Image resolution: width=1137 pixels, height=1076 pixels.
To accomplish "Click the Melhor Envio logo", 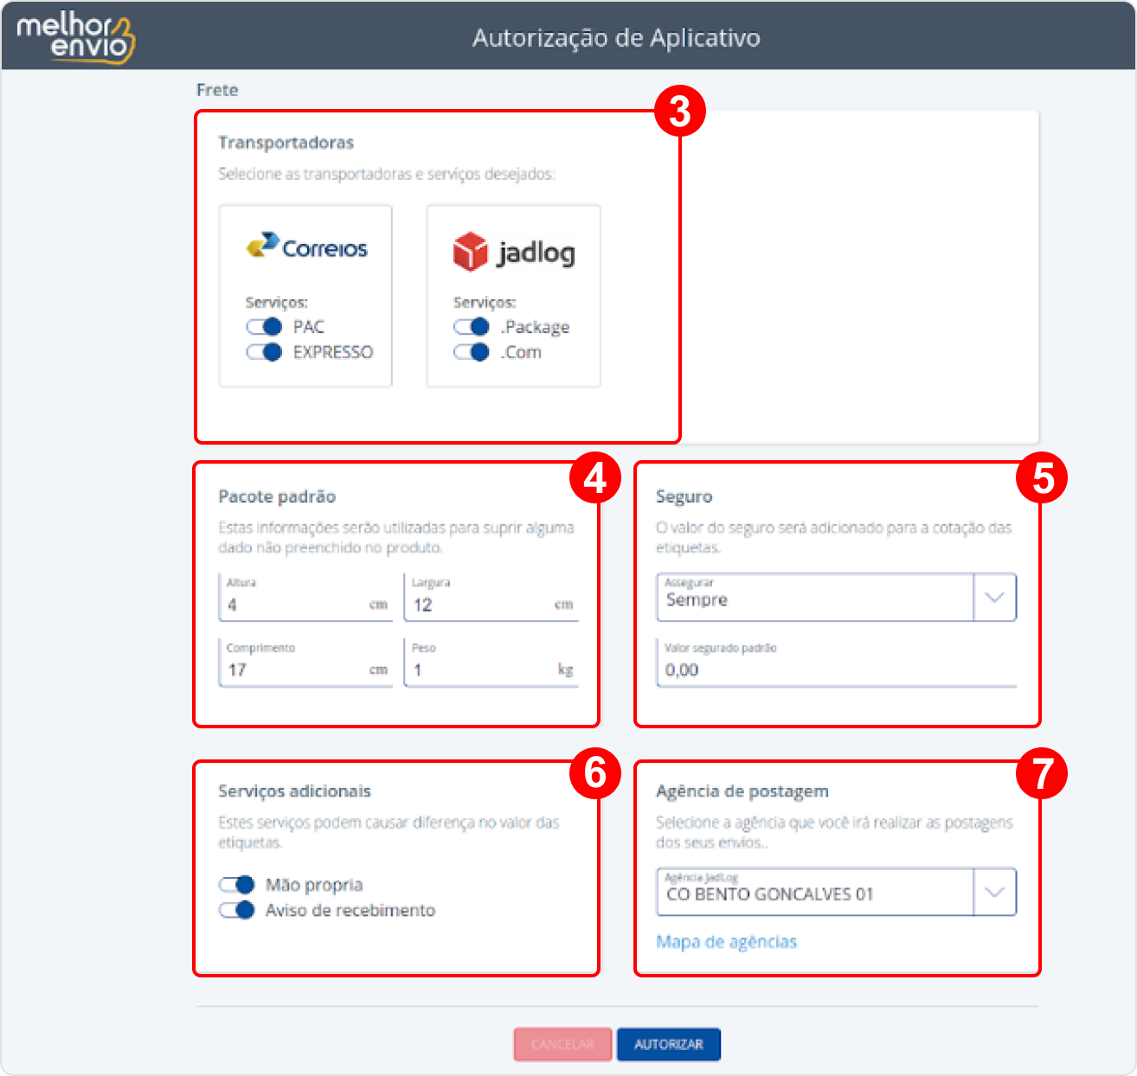I will click(x=76, y=37).
